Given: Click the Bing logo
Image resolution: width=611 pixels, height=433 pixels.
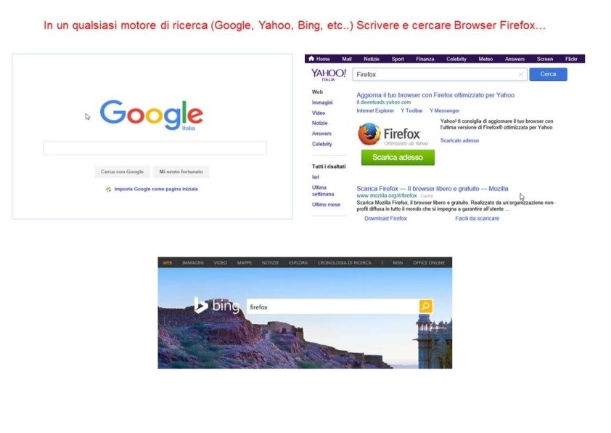Looking at the screenshot, I should [x=217, y=305].
